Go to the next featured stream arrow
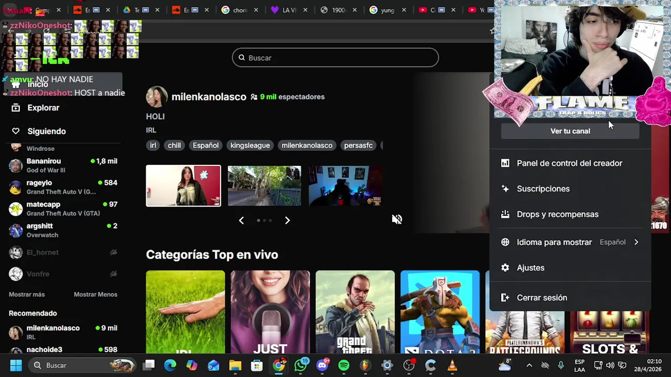The width and height of the screenshot is (671, 377). tap(287, 220)
